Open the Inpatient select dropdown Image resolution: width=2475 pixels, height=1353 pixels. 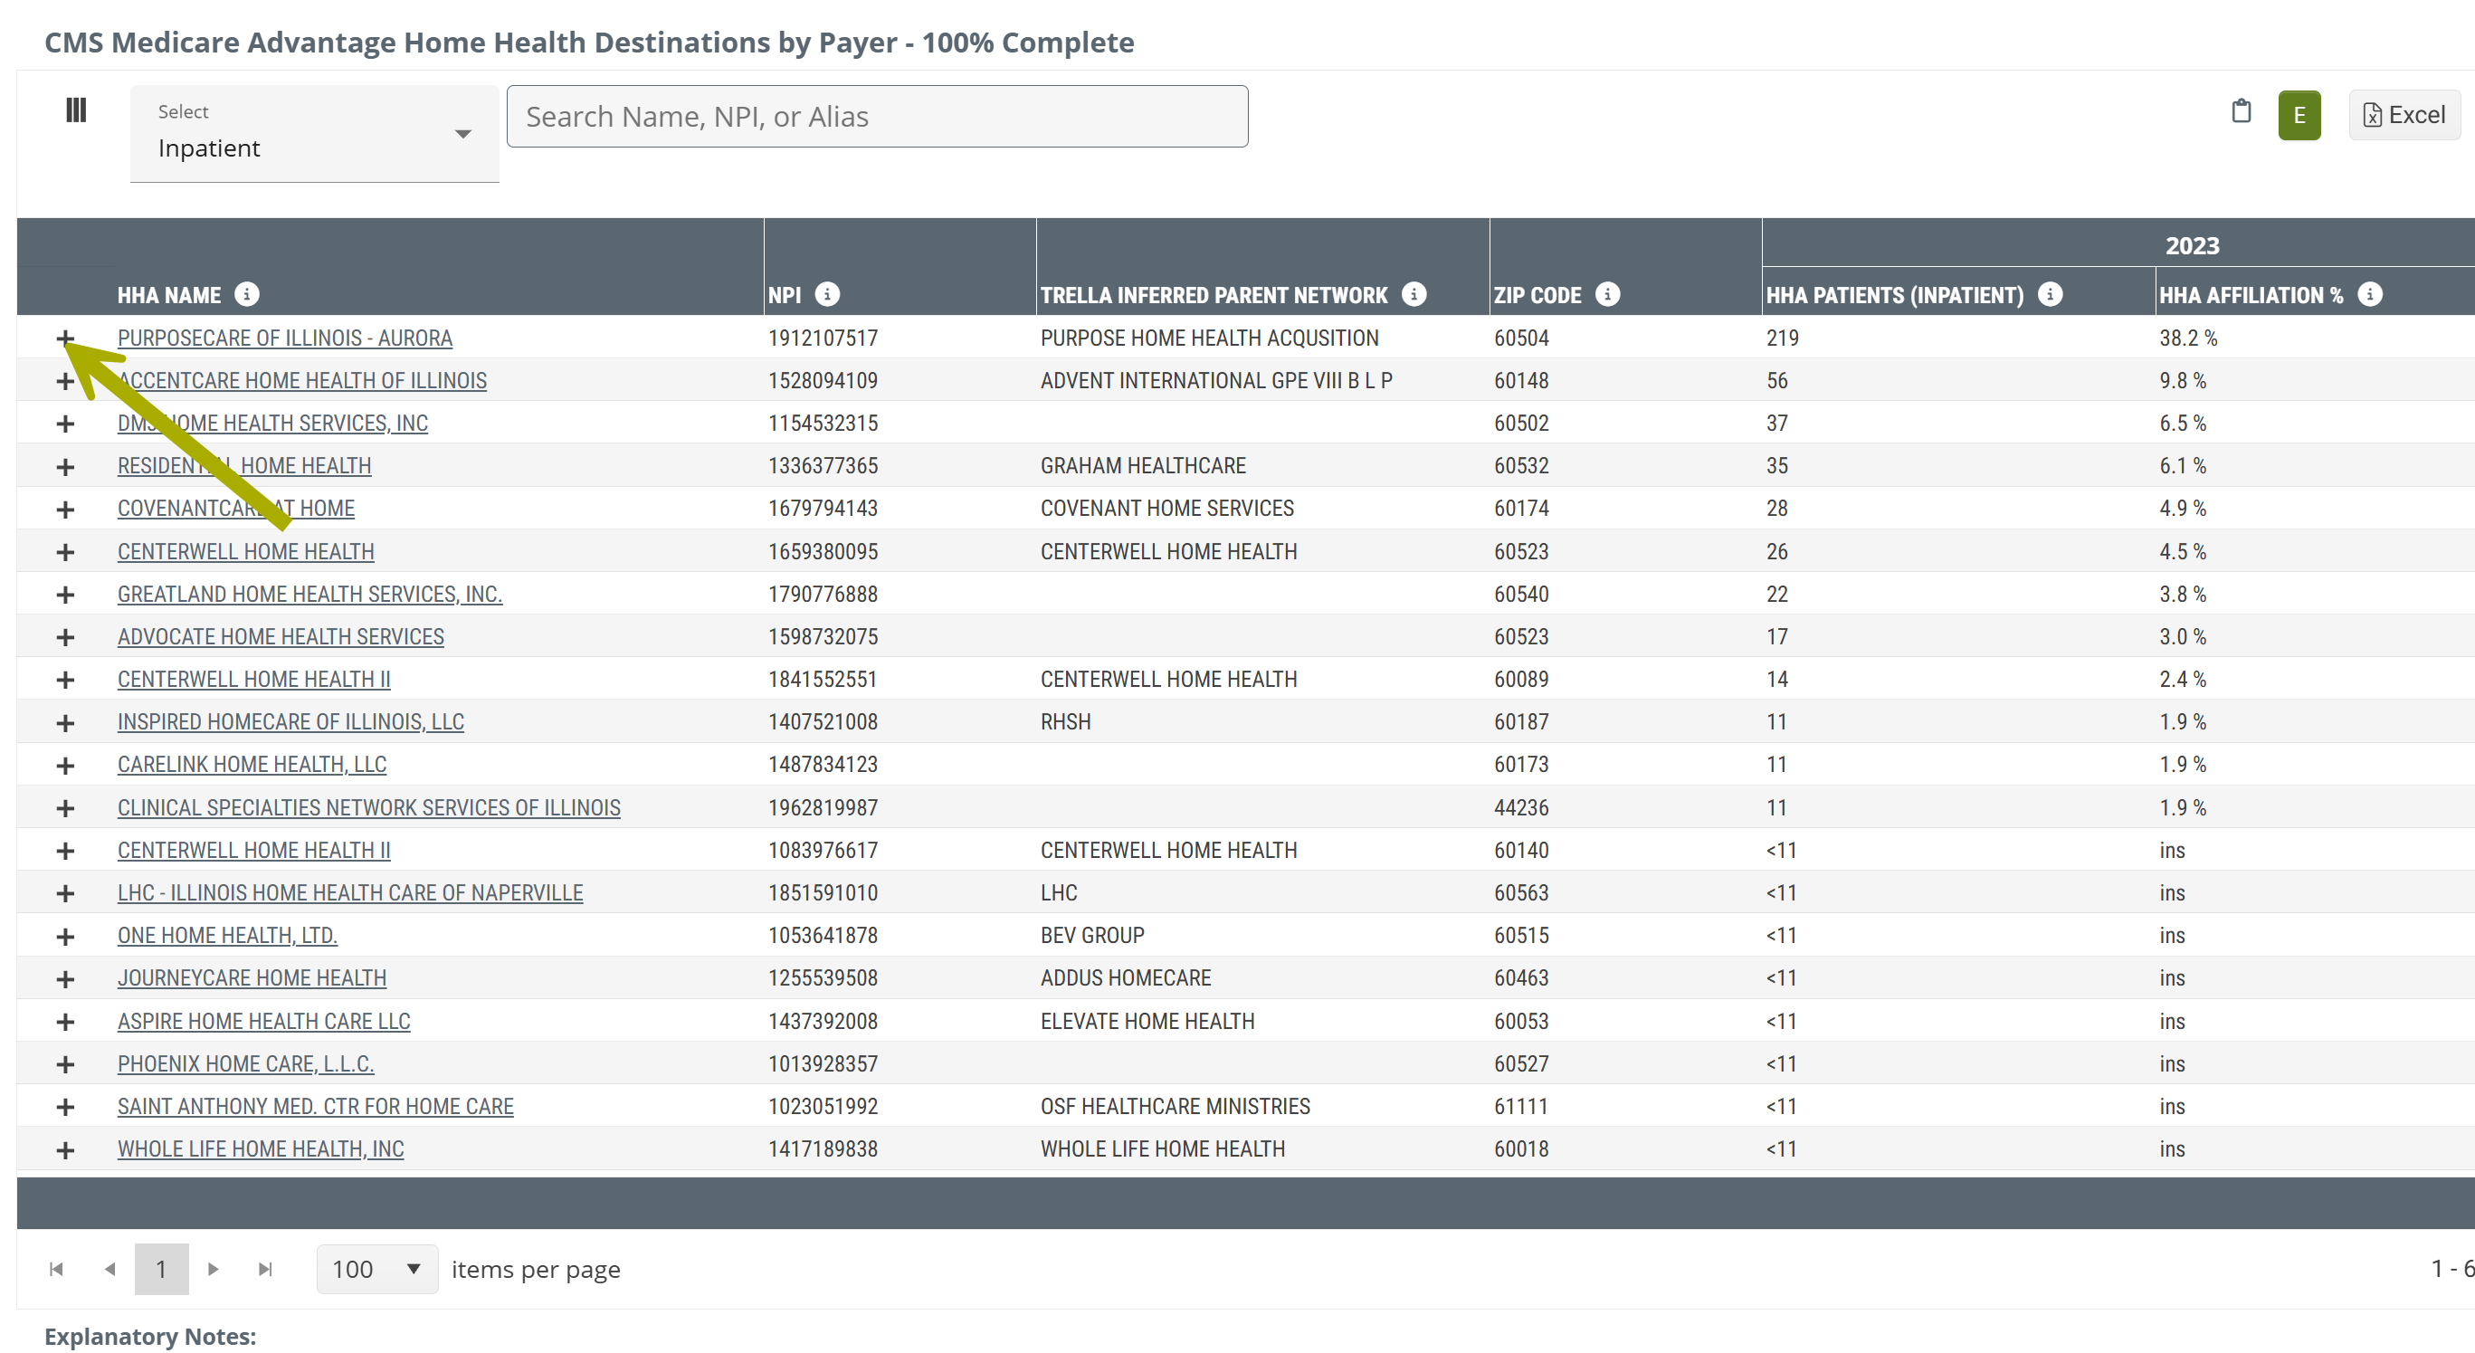pyautogui.click(x=314, y=134)
